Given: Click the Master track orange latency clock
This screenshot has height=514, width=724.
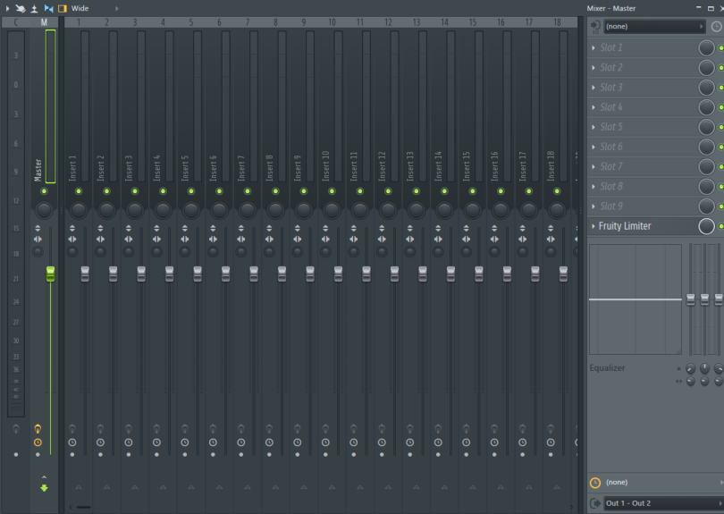Looking at the screenshot, I should 38,442.
